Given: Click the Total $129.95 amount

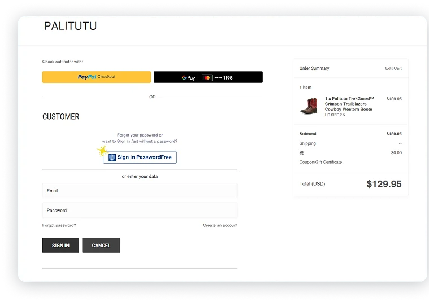Looking at the screenshot, I should 384,184.
